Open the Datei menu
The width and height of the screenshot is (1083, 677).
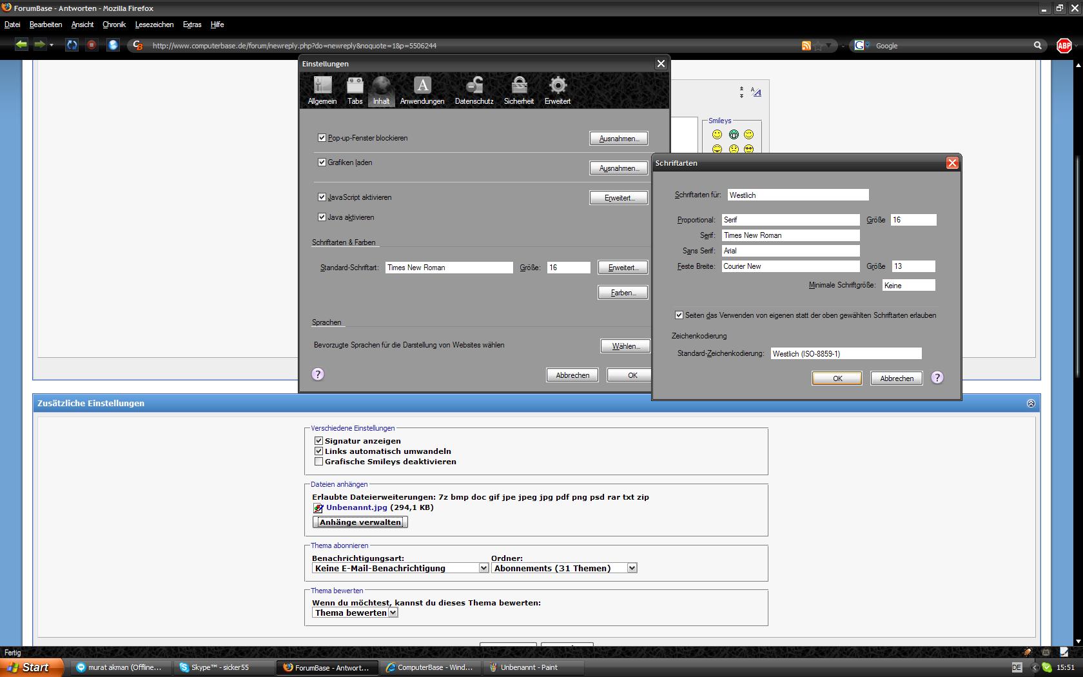(12, 25)
